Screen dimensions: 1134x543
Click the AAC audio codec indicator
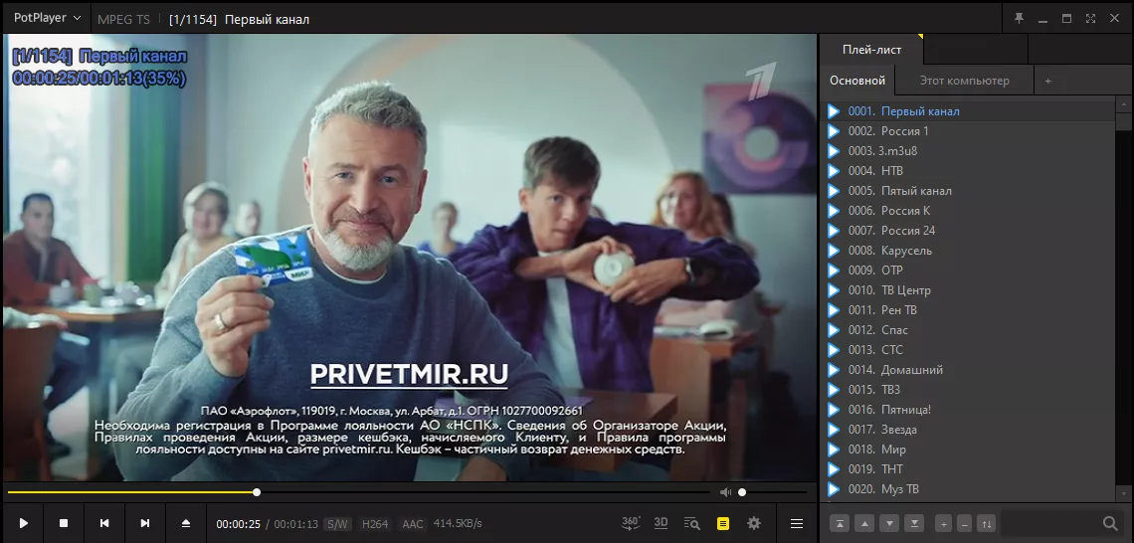pyautogui.click(x=413, y=523)
